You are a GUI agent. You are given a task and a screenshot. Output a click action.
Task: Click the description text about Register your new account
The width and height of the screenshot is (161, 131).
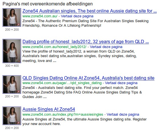point(84,121)
